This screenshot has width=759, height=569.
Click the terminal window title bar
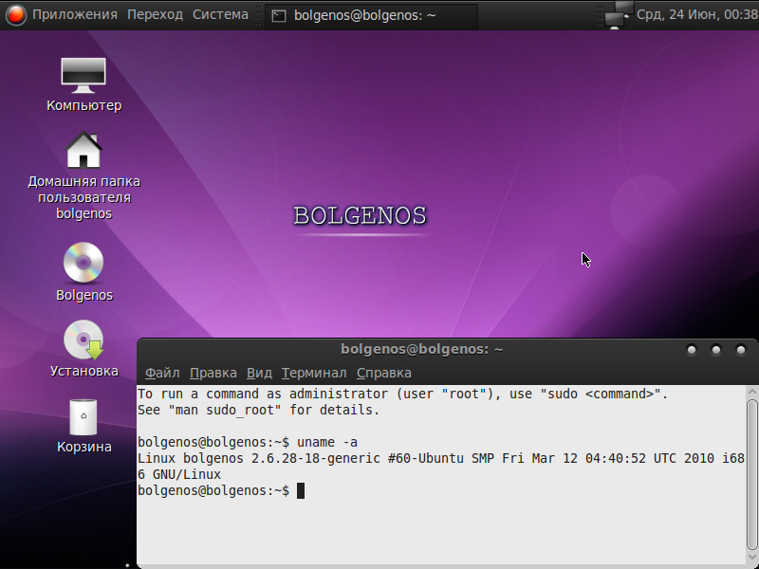[x=421, y=349]
